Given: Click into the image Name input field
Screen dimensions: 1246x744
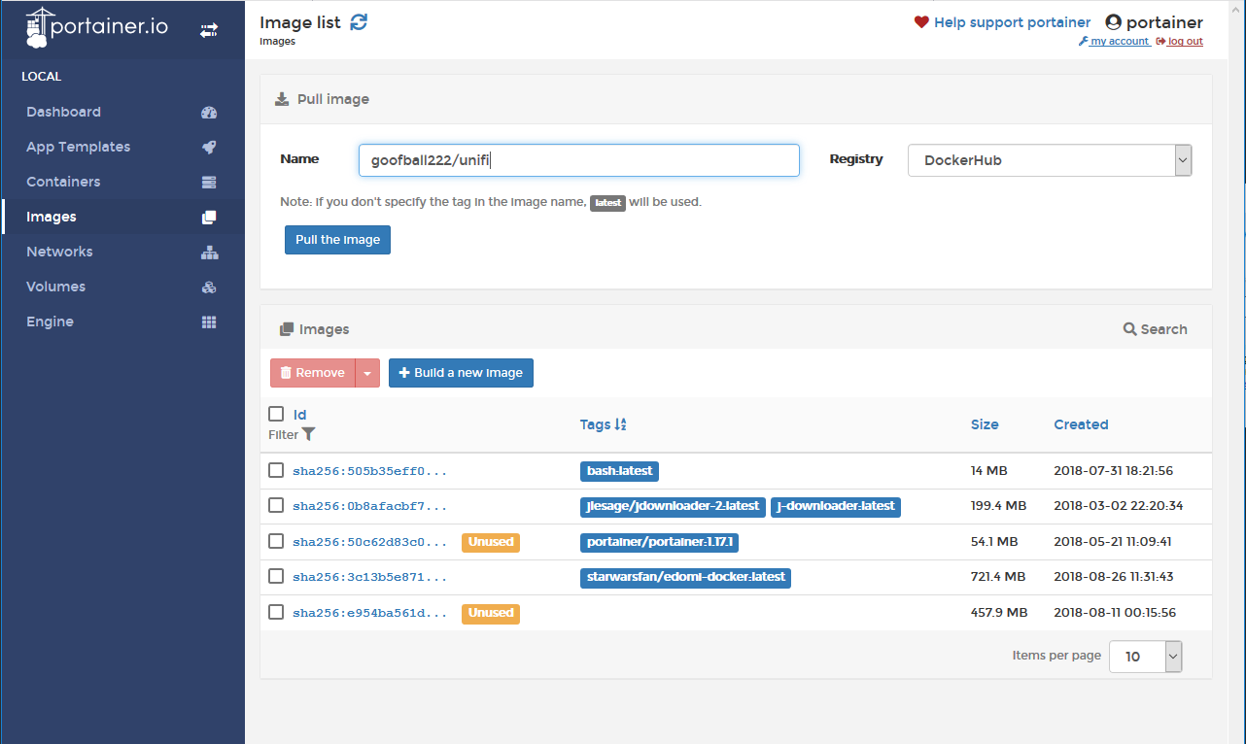Looking at the screenshot, I should coord(579,160).
